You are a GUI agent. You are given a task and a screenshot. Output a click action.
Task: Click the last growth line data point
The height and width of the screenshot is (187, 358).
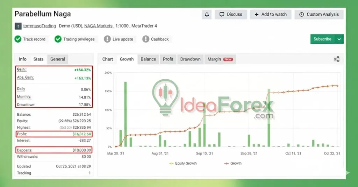337,86
